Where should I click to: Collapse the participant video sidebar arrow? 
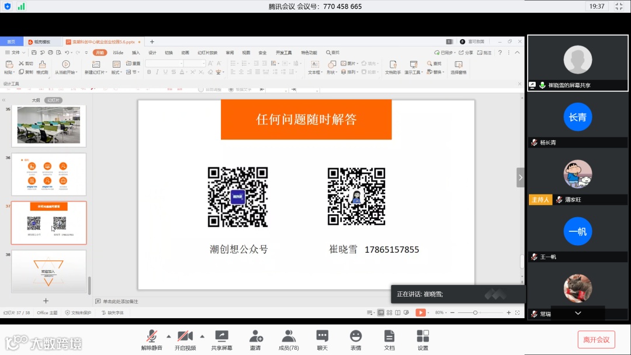[x=521, y=178]
